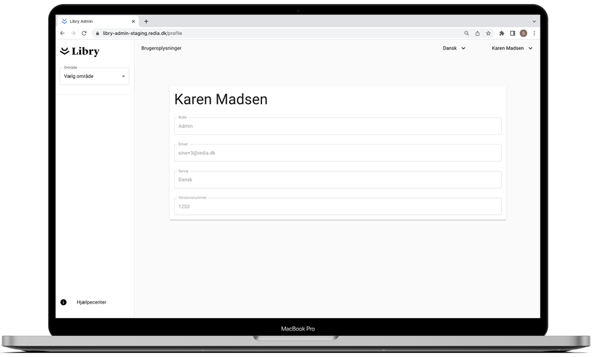The width and height of the screenshot is (594, 357).
Task: Bookmark the page with the star icon
Action: point(488,33)
